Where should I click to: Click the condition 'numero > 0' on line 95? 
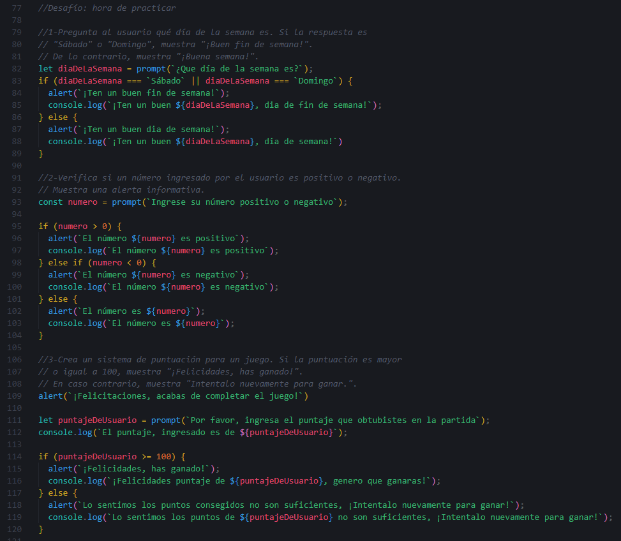(x=82, y=226)
